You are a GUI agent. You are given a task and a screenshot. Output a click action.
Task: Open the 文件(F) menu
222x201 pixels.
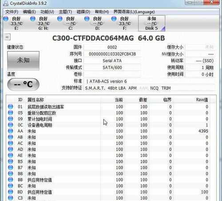[x=12, y=12]
